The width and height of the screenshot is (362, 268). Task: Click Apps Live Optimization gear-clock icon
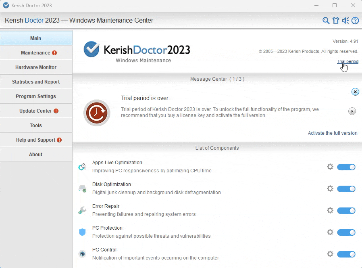(82, 167)
